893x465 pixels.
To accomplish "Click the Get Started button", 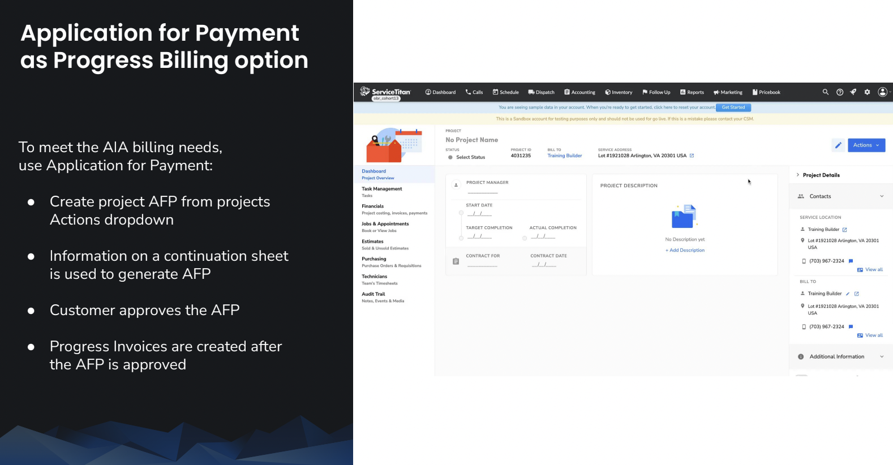I will tap(733, 107).
